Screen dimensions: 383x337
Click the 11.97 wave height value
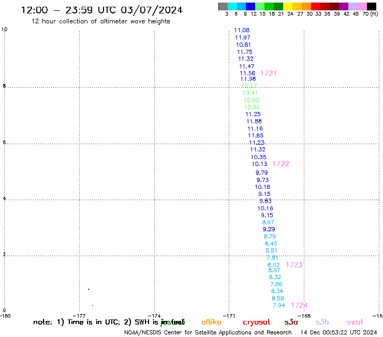pos(243,38)
